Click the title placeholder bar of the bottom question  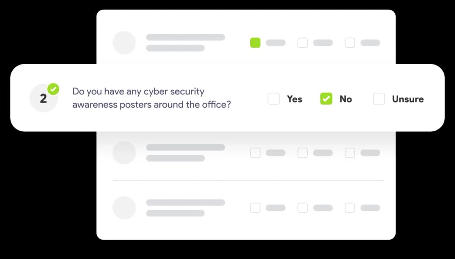[x=185, y=203]
